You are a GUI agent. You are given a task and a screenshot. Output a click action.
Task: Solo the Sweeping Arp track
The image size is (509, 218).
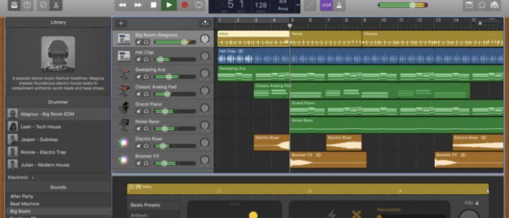point(146,77)
